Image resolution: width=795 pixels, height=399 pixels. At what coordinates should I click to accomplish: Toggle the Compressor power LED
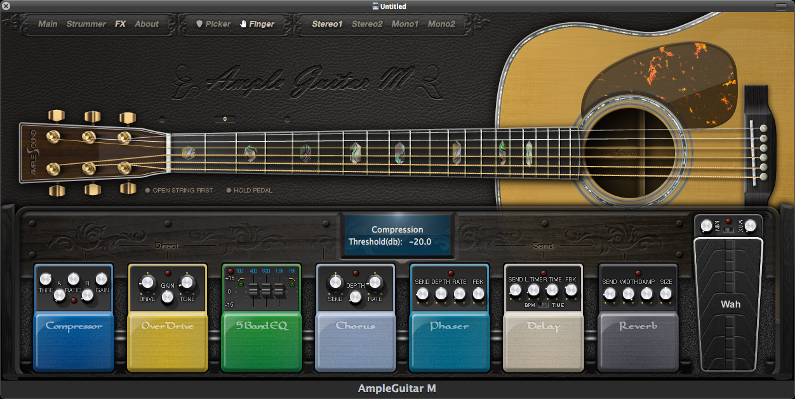pyautogui.click(x=74, y=301)
